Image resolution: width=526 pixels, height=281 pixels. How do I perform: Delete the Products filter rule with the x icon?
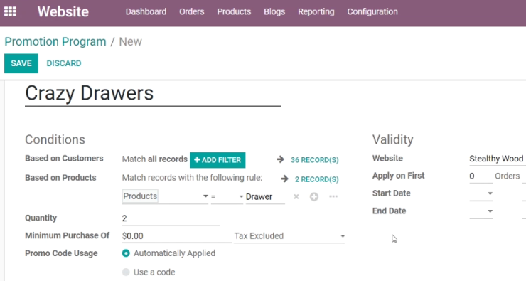[296, 197]
